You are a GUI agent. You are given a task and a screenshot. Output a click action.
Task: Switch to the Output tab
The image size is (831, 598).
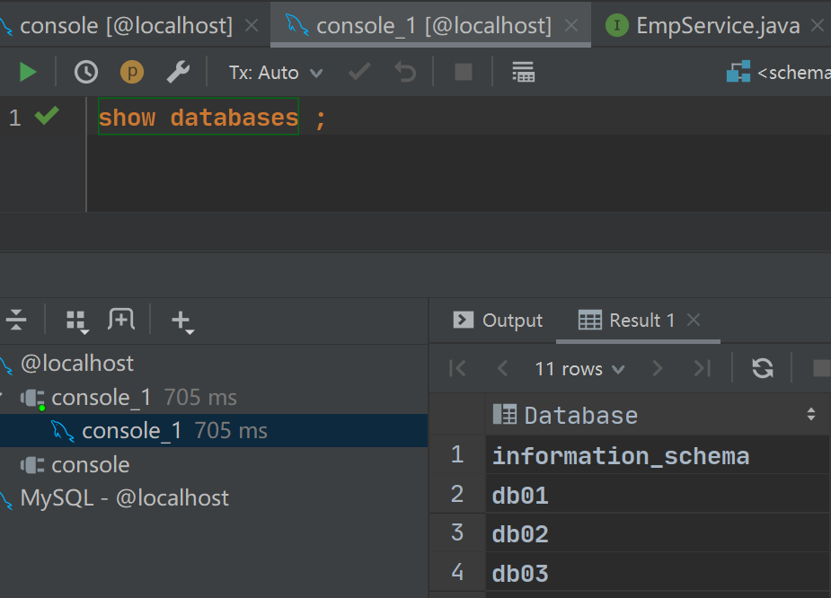498,321
